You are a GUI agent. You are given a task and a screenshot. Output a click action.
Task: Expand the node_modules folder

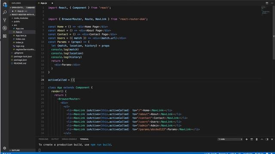point(21,18)
